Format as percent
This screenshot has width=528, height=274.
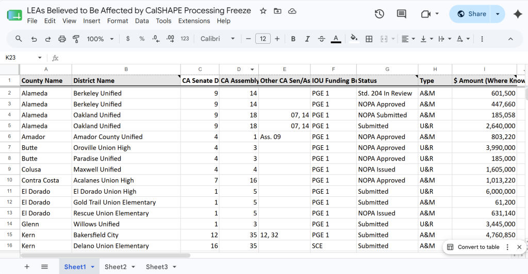pos(142,39)
